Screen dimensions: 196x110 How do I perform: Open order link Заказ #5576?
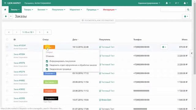coord(19,63)
